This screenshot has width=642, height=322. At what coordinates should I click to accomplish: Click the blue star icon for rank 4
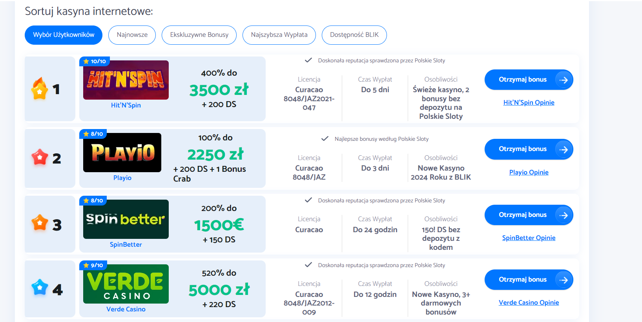[40, 287]
